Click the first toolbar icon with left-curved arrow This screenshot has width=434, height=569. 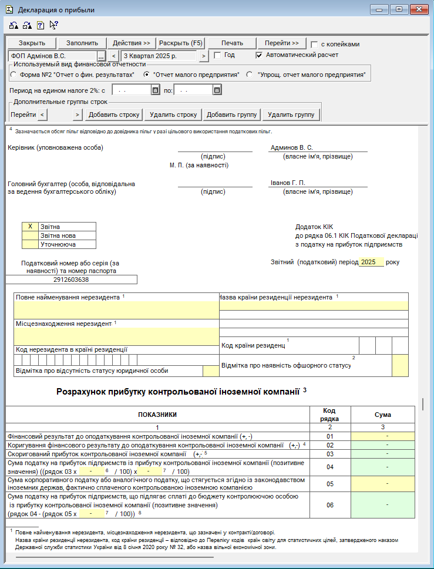coord(14,25)
